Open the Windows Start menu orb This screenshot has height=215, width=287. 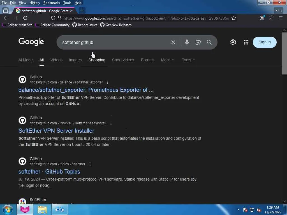pos(8,209)
